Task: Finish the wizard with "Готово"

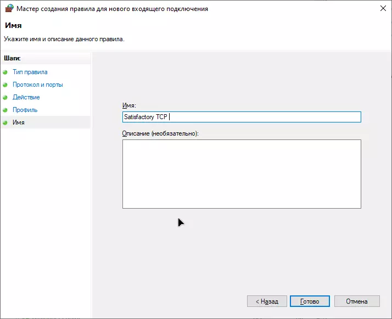Action: point(310,301)
